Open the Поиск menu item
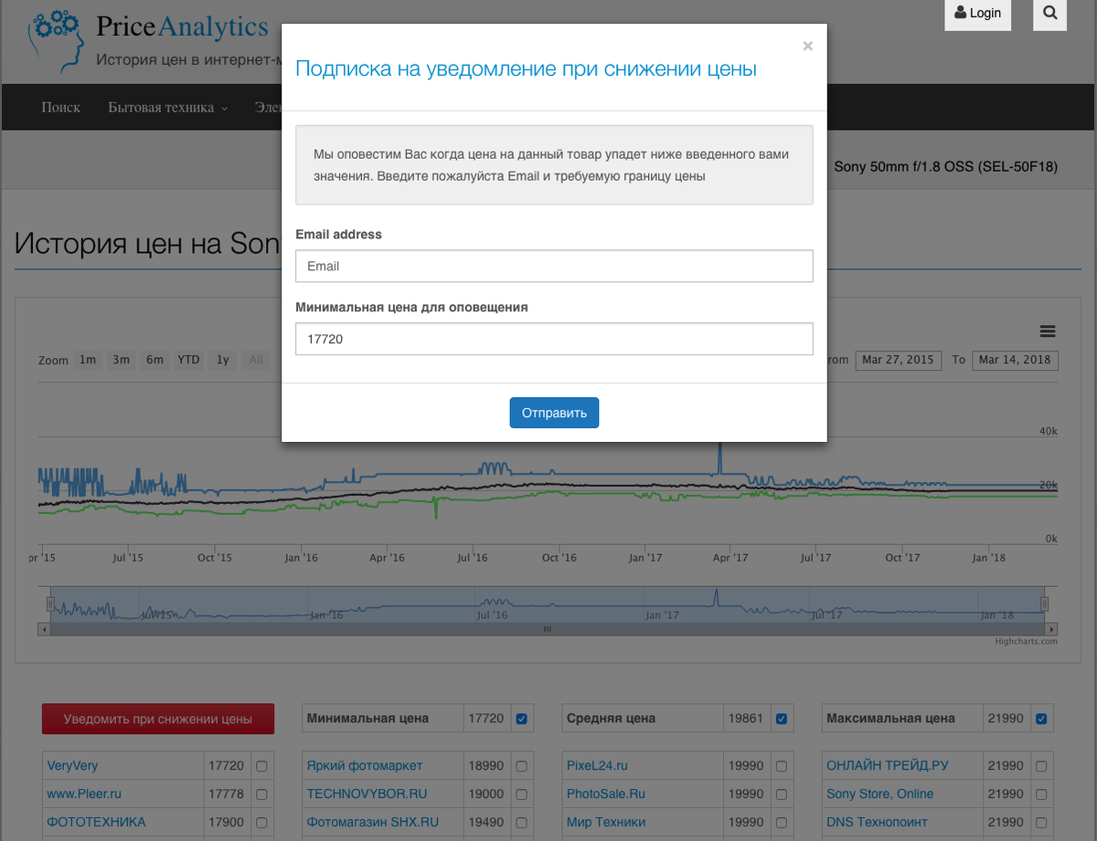Viewport: 1097px width, 841px height. pos(60,108)
